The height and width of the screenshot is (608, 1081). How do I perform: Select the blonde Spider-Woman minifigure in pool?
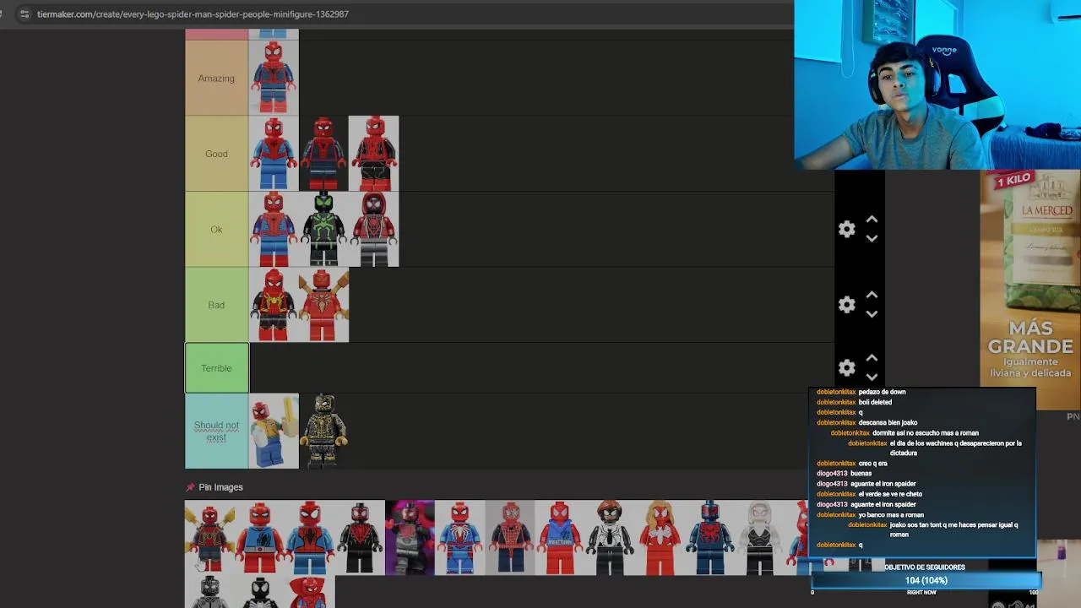click(x=659, y=538)
